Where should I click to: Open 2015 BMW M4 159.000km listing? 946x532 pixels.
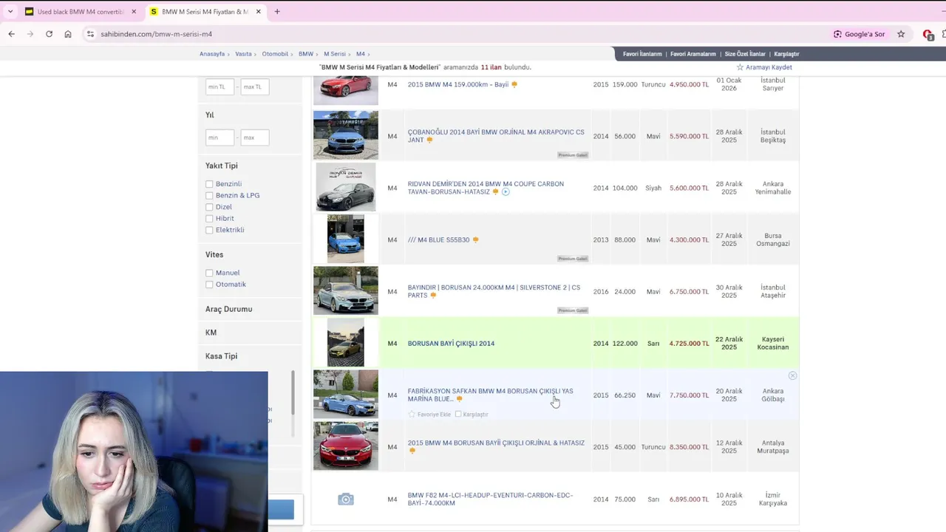pyautogui.click(x=458, y=84)
